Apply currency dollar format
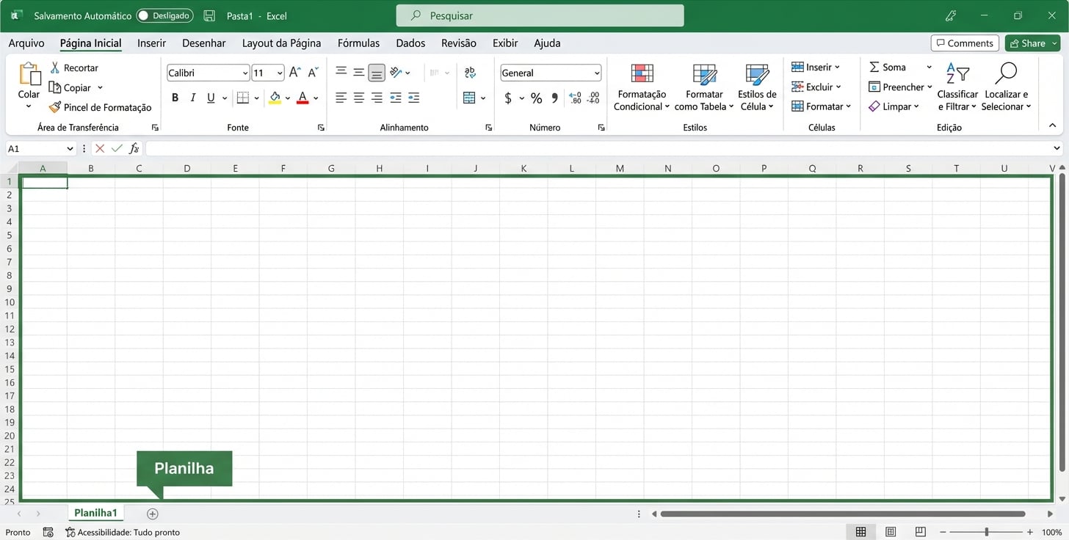This screenshot has height=540, width=1069. pyautogui.click(x=508, y=98)
